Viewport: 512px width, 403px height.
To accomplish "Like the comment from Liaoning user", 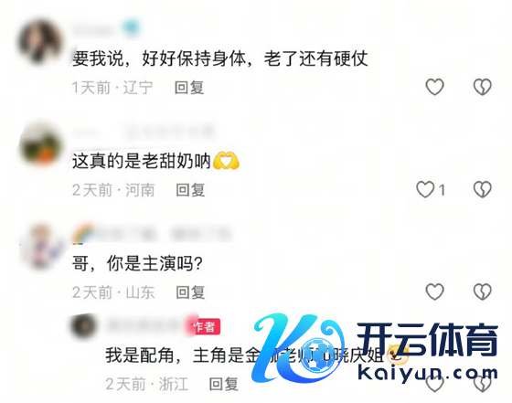I will coord(434,87).
